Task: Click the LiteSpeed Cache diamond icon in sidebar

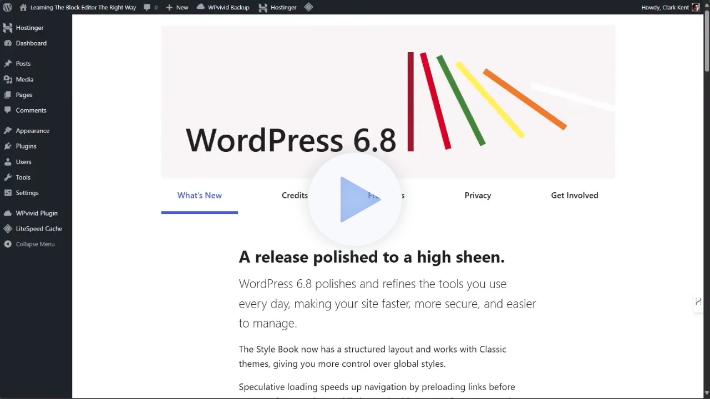Action: [8, 229]
